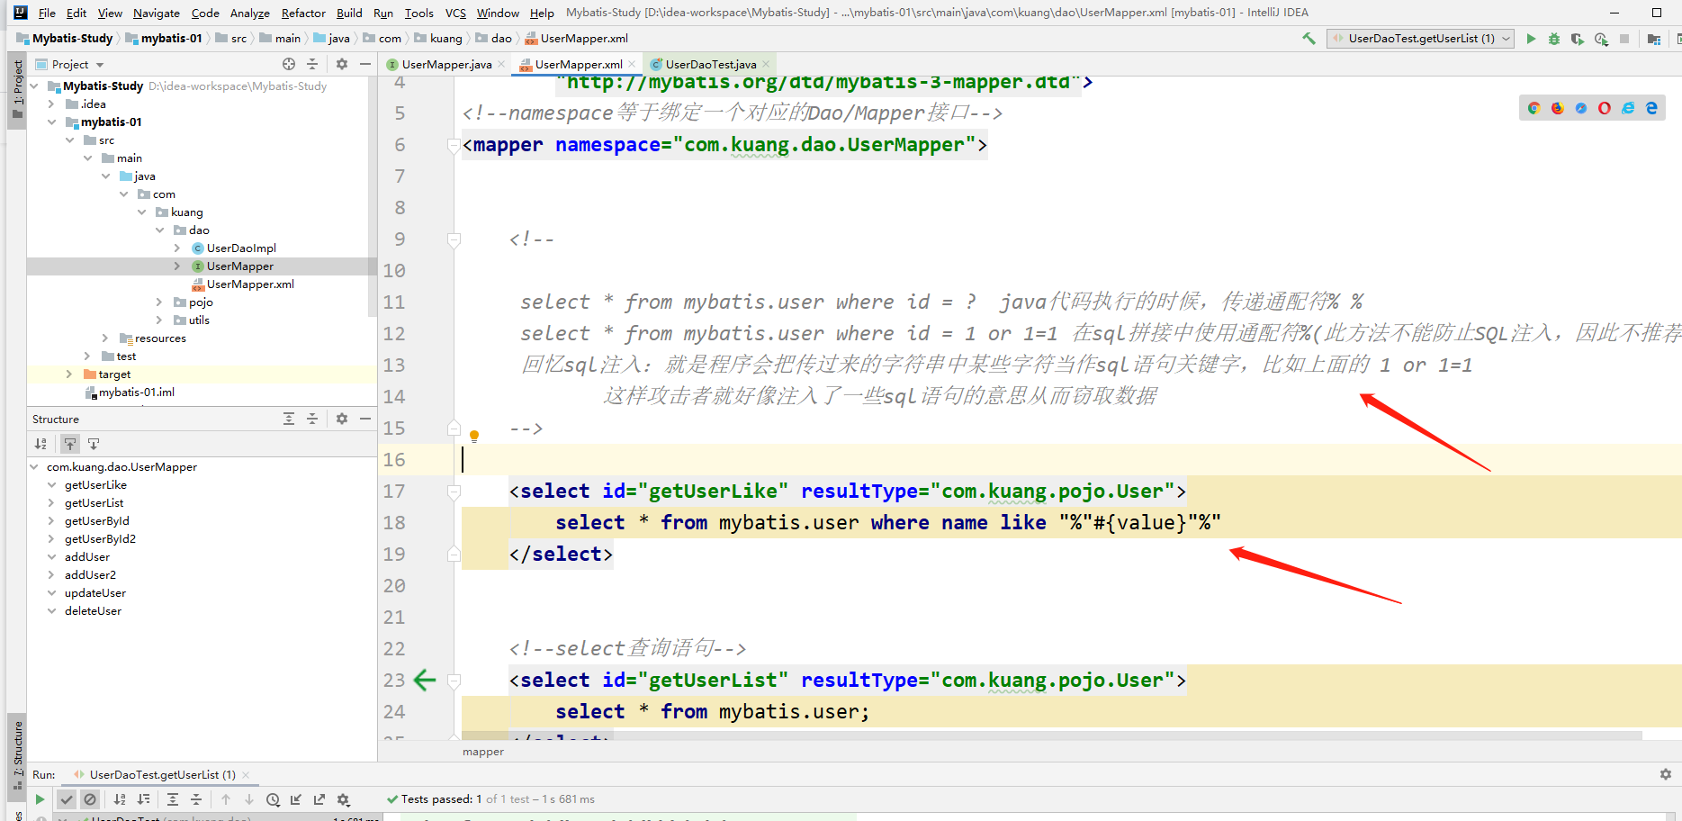Viewport: 1682px width, 821px height.
Task: Fold the select getUserLike tag at line 17
Action: 454,492
